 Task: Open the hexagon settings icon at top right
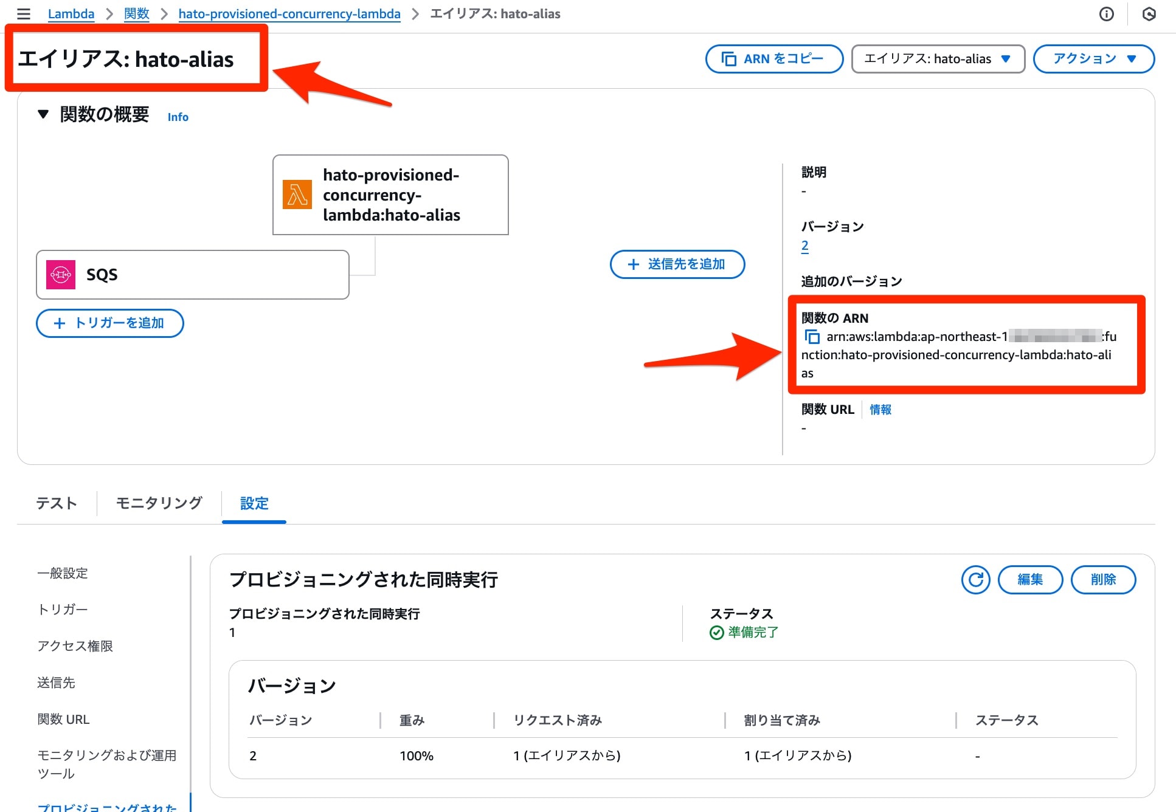(1149, 14)
